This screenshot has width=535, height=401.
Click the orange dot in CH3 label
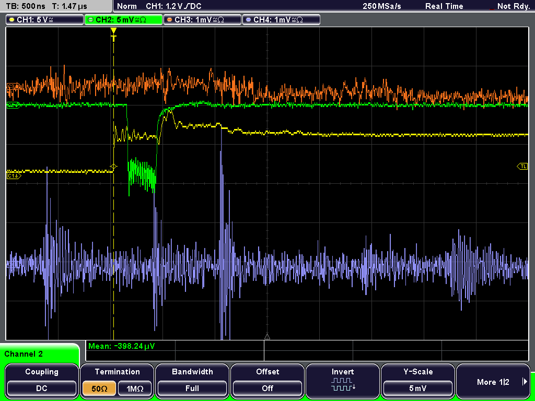[x=170, y=20]
